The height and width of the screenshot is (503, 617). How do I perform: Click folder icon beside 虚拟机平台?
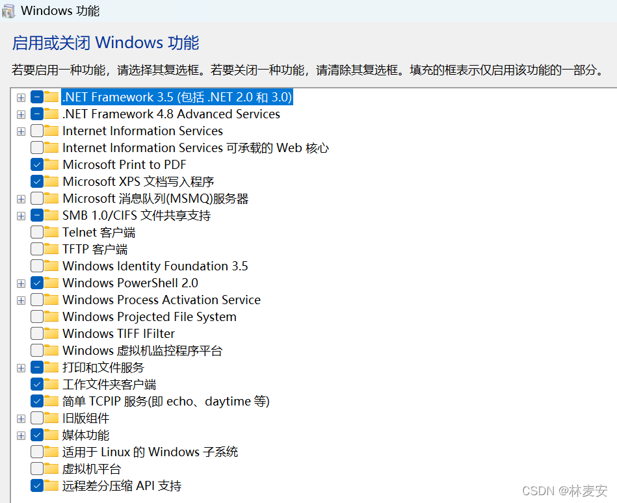tap(51, 469)
